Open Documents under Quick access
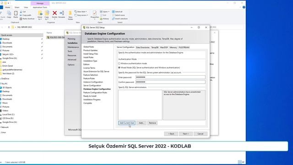The height and width of the screenshot is (165, 293). [7, 47]
